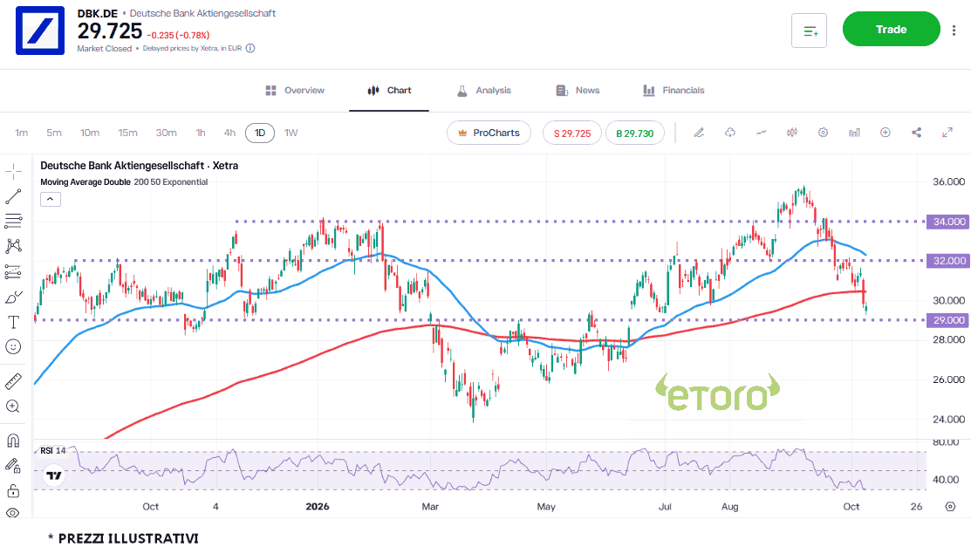The image size is (971, 547).
Task: Select the 1D timeframe
Action: point(260,133)
